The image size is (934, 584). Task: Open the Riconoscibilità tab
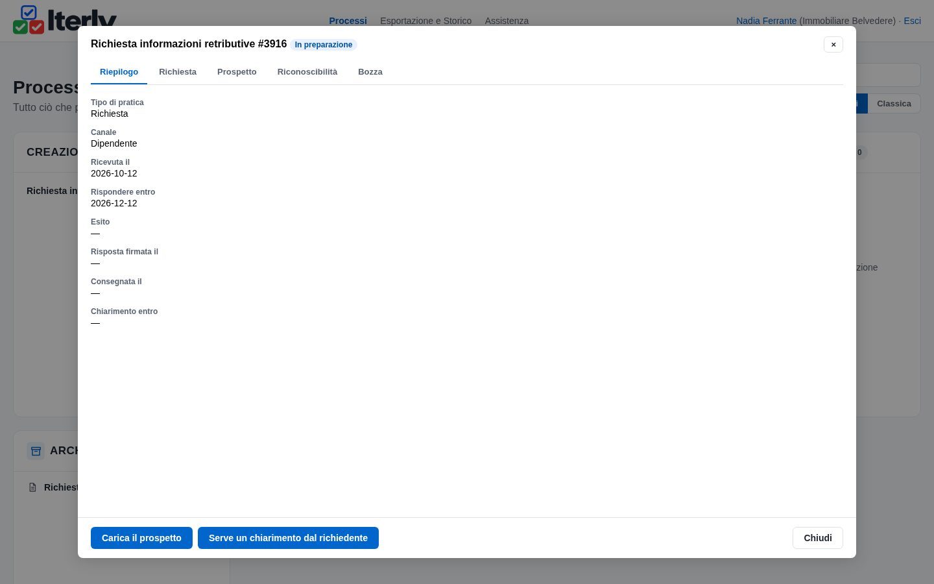point(307,72)
